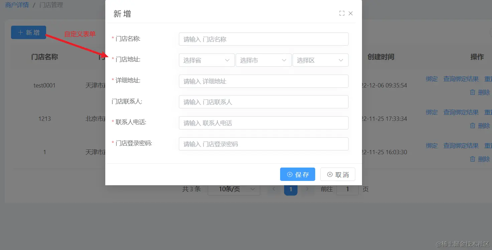Open the 选择市 city dropdown
This screenshot has height=250, width=492.
(x=264, y=60)
